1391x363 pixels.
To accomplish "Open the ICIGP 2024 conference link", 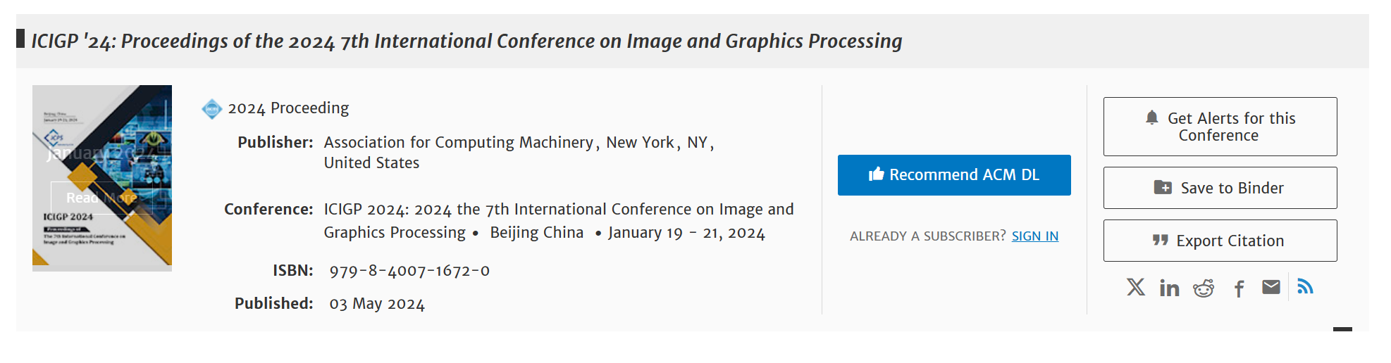I will pyautogui.click(x=558, y=210).
